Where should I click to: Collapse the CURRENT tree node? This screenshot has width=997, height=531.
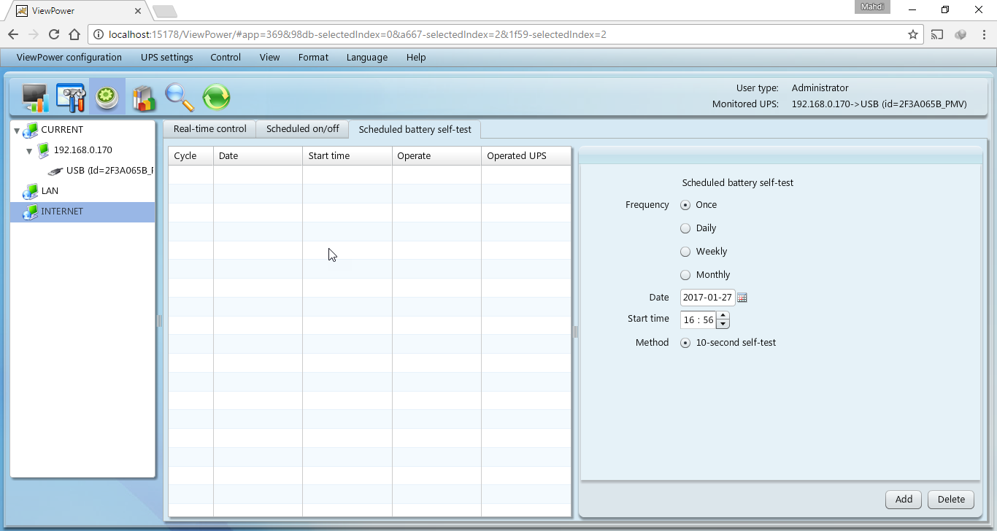point(17,131)
